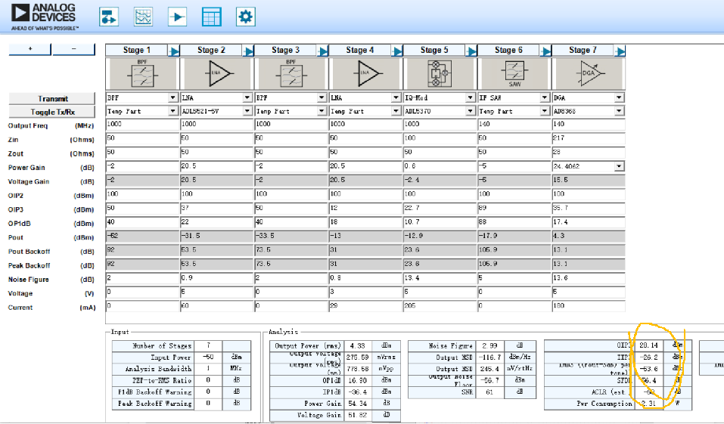The image size is (724, 424).
Task: Click the Transmit button
Action: coord(52,99)
